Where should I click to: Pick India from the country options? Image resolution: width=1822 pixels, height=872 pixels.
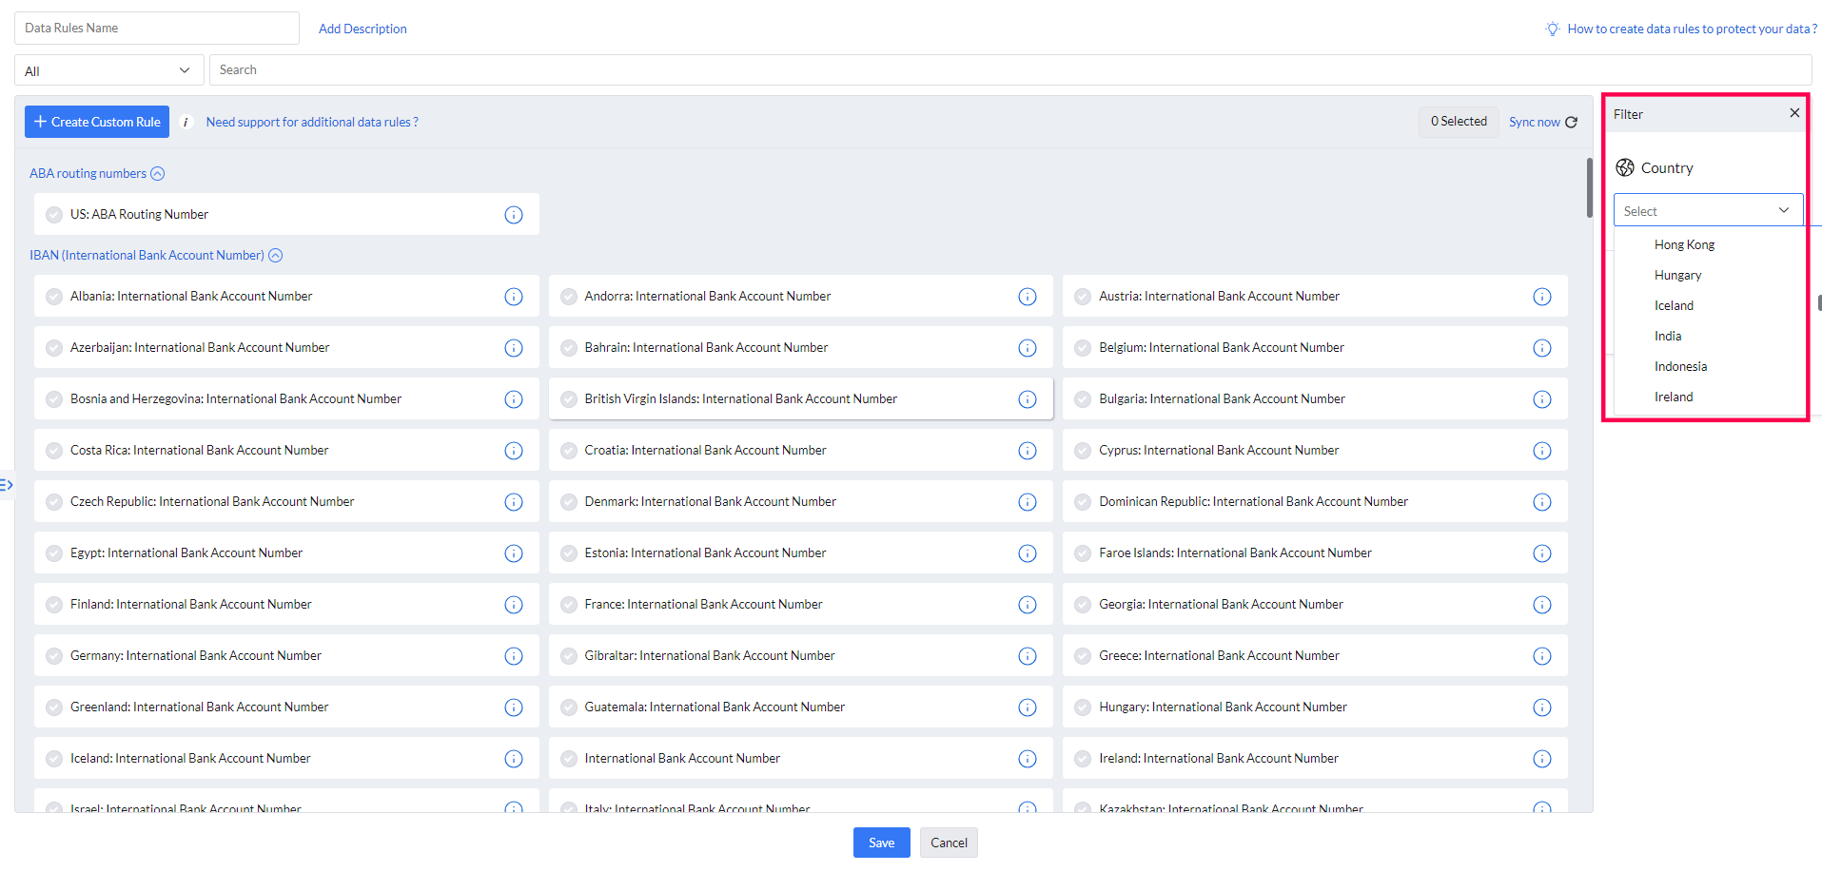1668,336
